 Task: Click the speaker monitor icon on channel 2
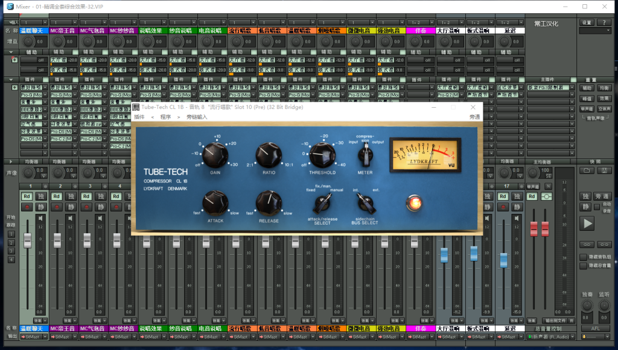tap(70, 218)
